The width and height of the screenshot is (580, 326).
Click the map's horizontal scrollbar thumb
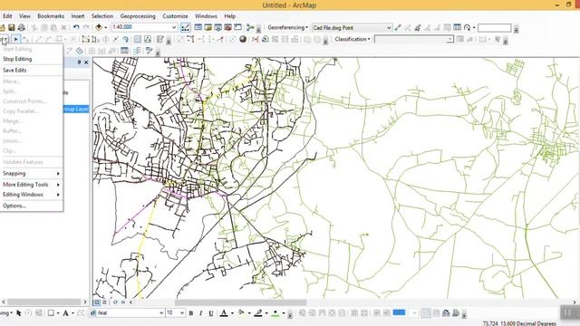pyautogui.click(x=240, y=302)
